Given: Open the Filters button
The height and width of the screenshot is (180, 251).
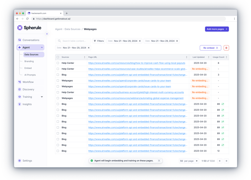Looking at the screenshot, I should [x=99, y=41].
